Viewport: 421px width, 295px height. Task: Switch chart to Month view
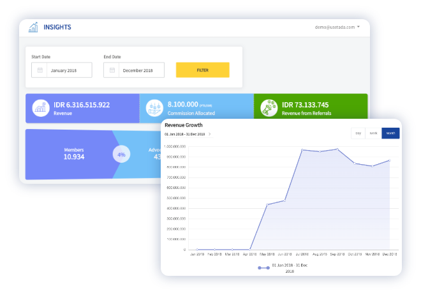click(390, 133)
